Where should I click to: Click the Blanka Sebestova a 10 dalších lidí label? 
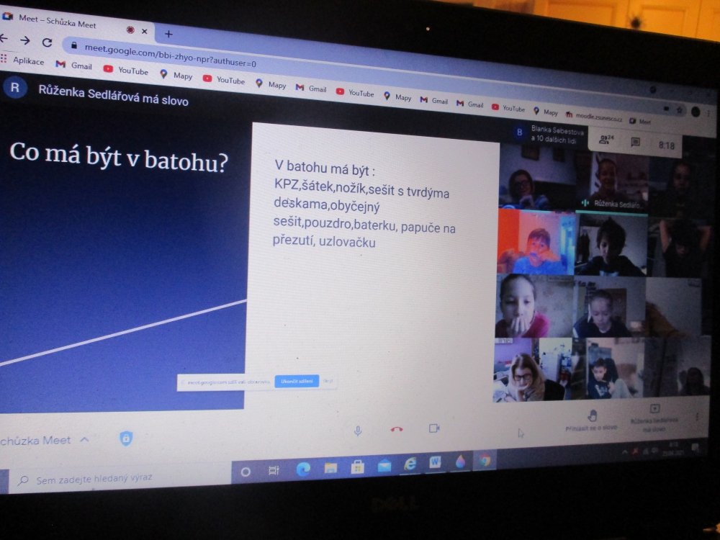[557, 135]
